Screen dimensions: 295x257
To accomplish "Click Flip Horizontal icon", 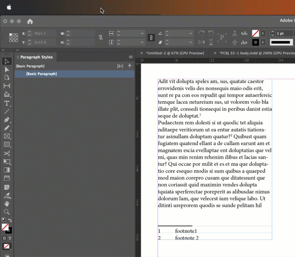I will (202, 42).
